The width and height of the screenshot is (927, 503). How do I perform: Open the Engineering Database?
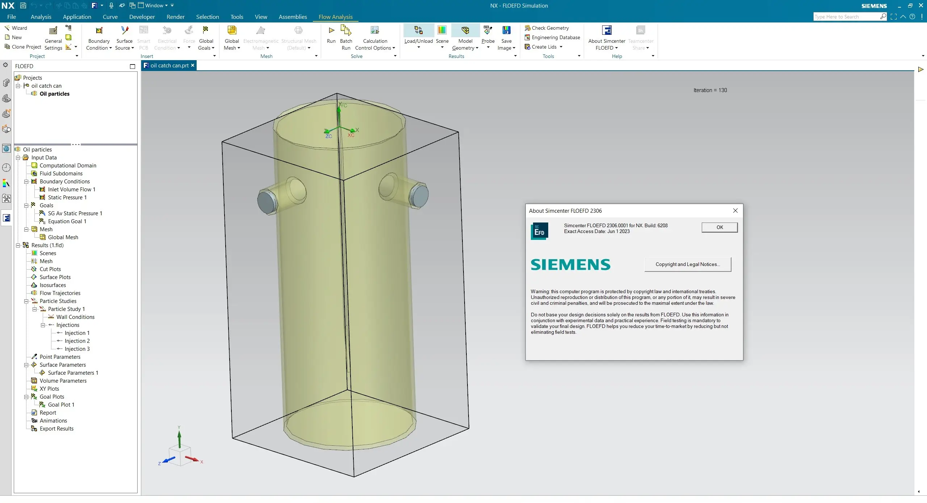[x=552, y=37]
